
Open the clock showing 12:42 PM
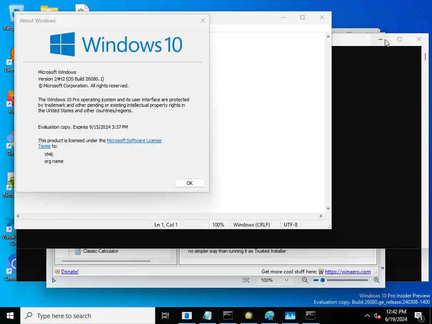(396, 316)
